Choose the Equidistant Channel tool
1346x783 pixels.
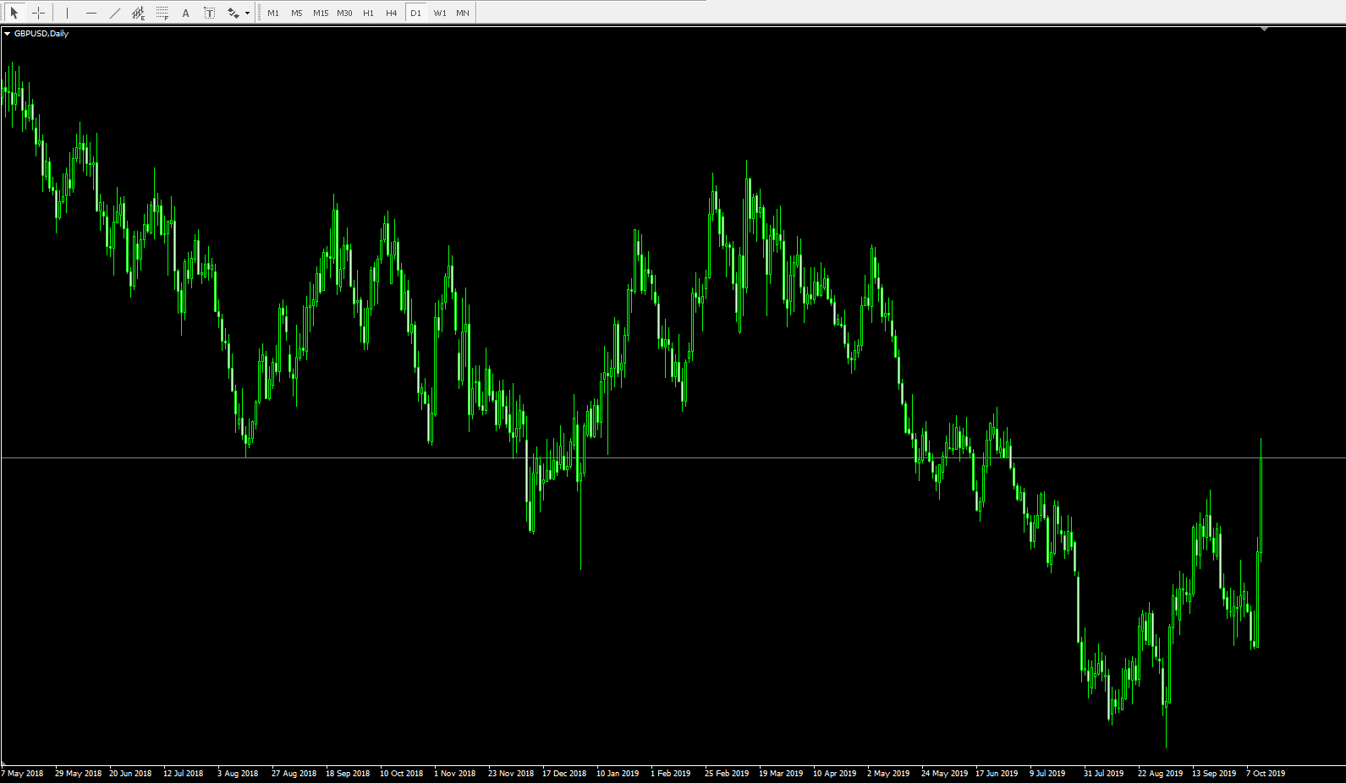click(139, 13)
